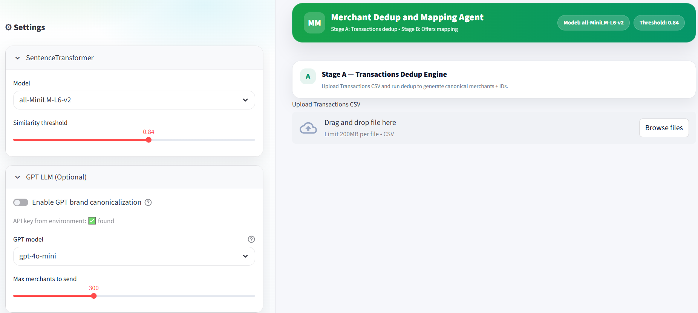Click the gear icon beside Settings
Viewport: 698px width, 313px height.
8,27
